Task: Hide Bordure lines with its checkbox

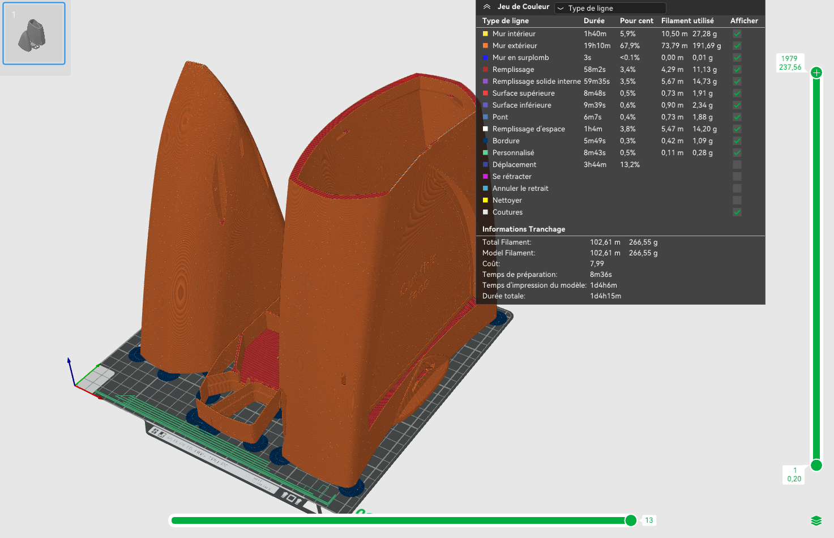Action: point(737,141)
